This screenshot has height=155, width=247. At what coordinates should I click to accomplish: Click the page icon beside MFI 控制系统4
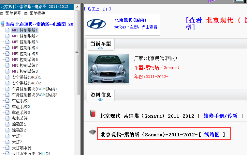pyautogui.click(x=7, y=47)
